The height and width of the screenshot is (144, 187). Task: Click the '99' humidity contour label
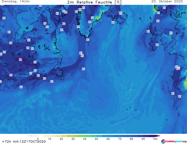(20, 60)
